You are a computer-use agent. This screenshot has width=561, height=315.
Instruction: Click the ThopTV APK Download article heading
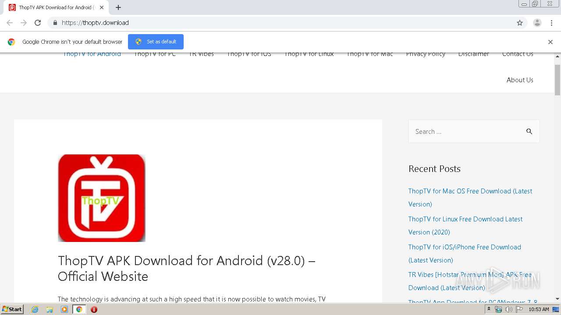187,268
